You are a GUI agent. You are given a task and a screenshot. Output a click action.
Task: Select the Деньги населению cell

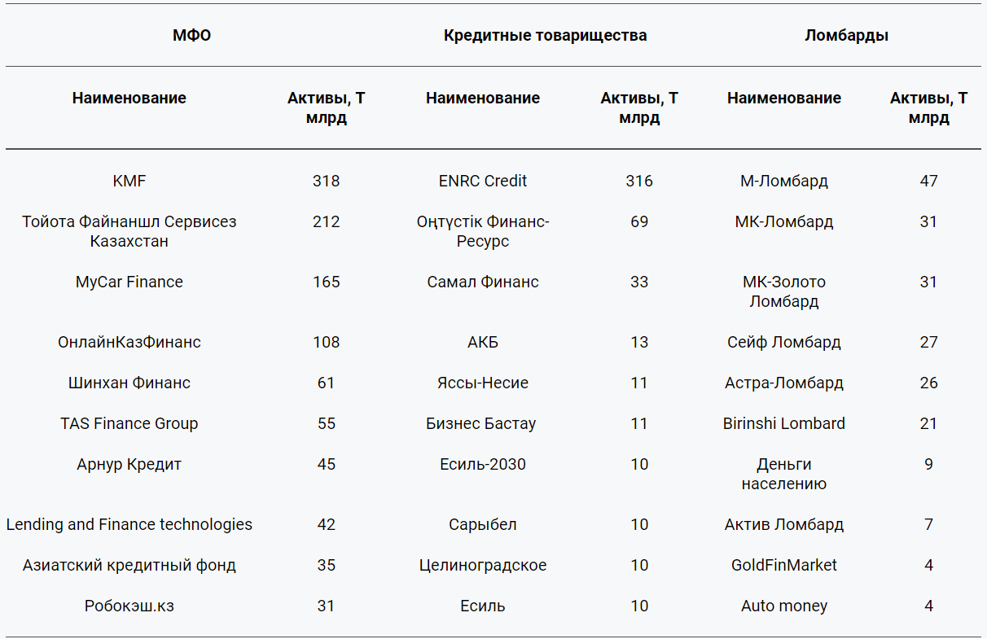pyautogui.click(x=784, y=474)
